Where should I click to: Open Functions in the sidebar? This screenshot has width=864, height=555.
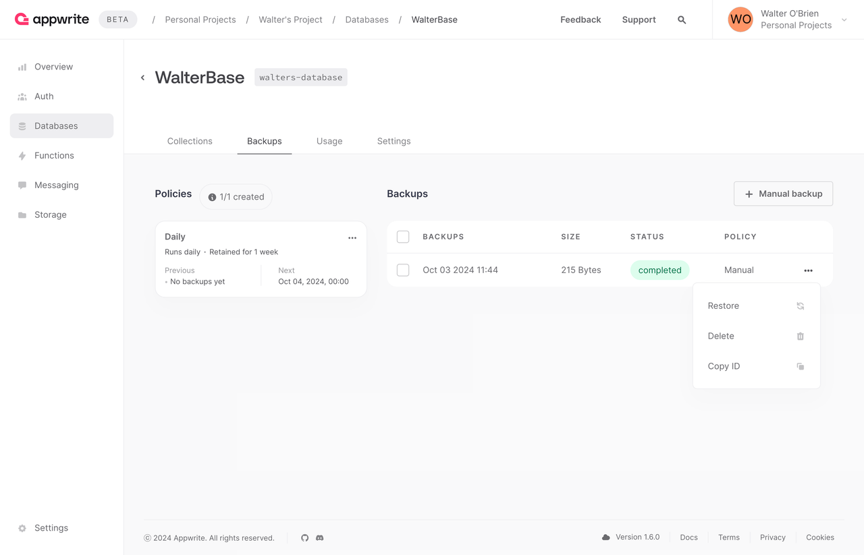[61, 156]
